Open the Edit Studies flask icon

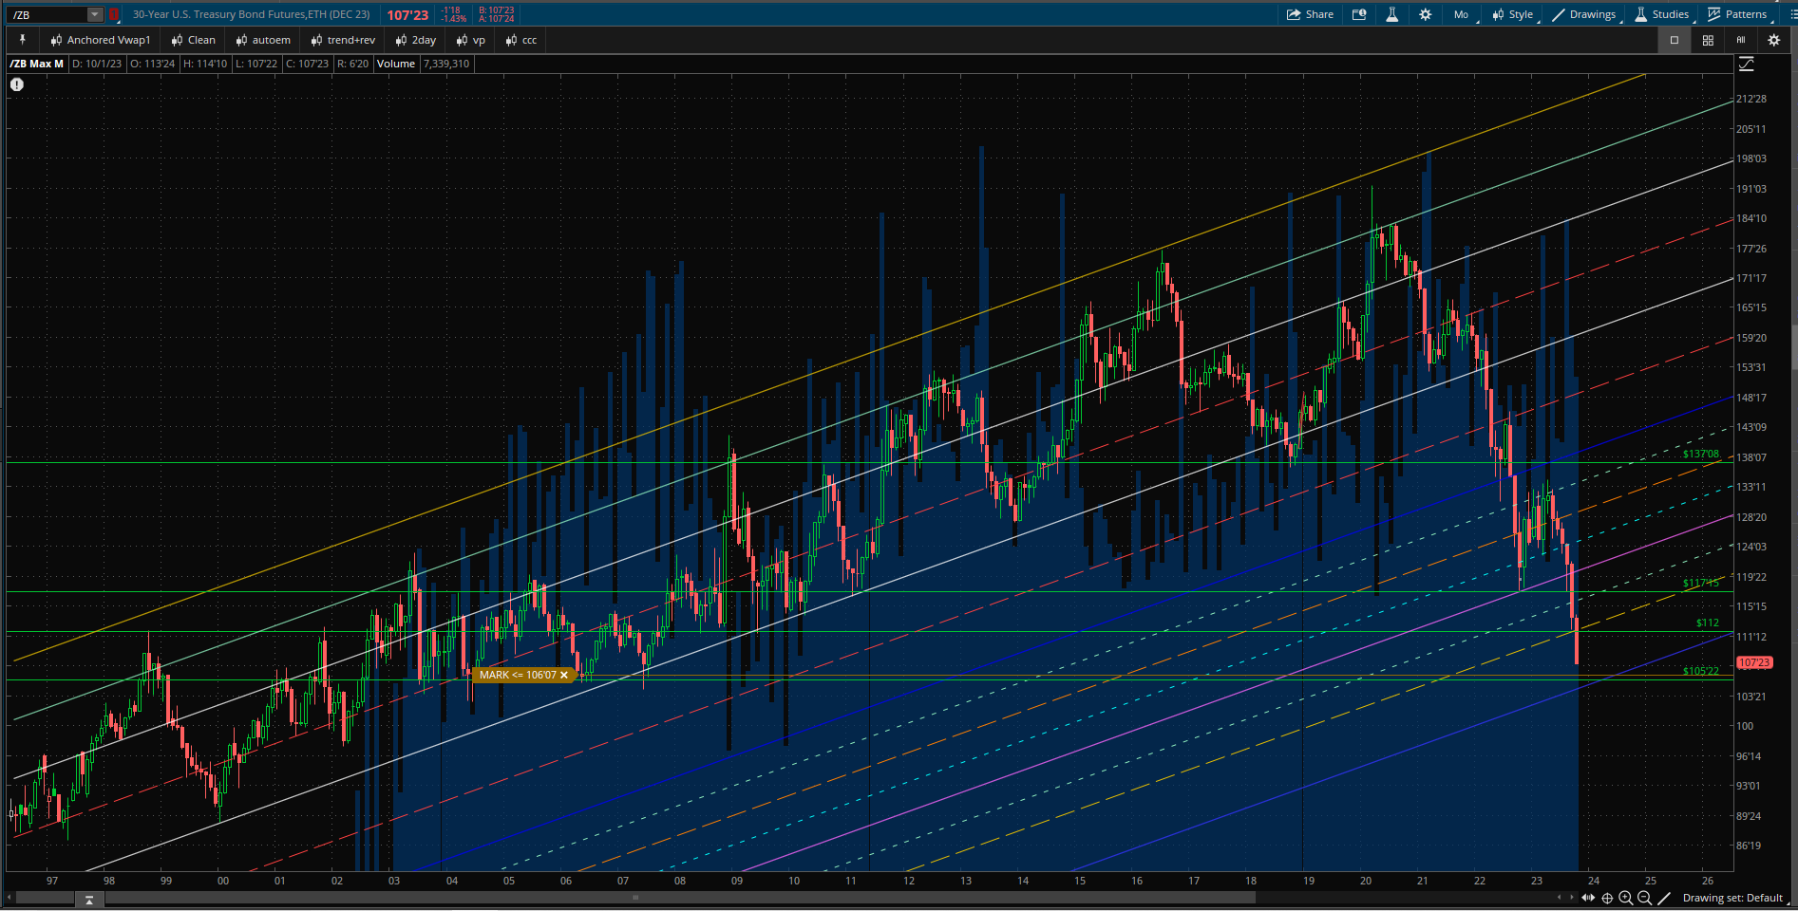[x=1391, y=14]
